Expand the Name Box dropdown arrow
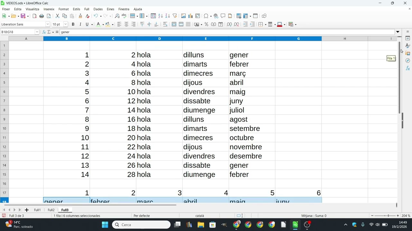 [x=37, y=32]
